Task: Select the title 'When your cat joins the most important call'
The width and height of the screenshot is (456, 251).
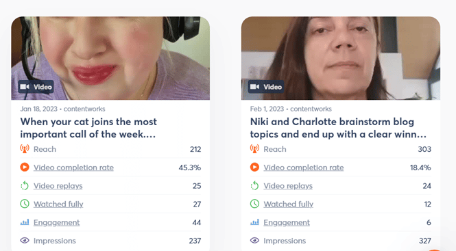Action: tap(88, 128)
